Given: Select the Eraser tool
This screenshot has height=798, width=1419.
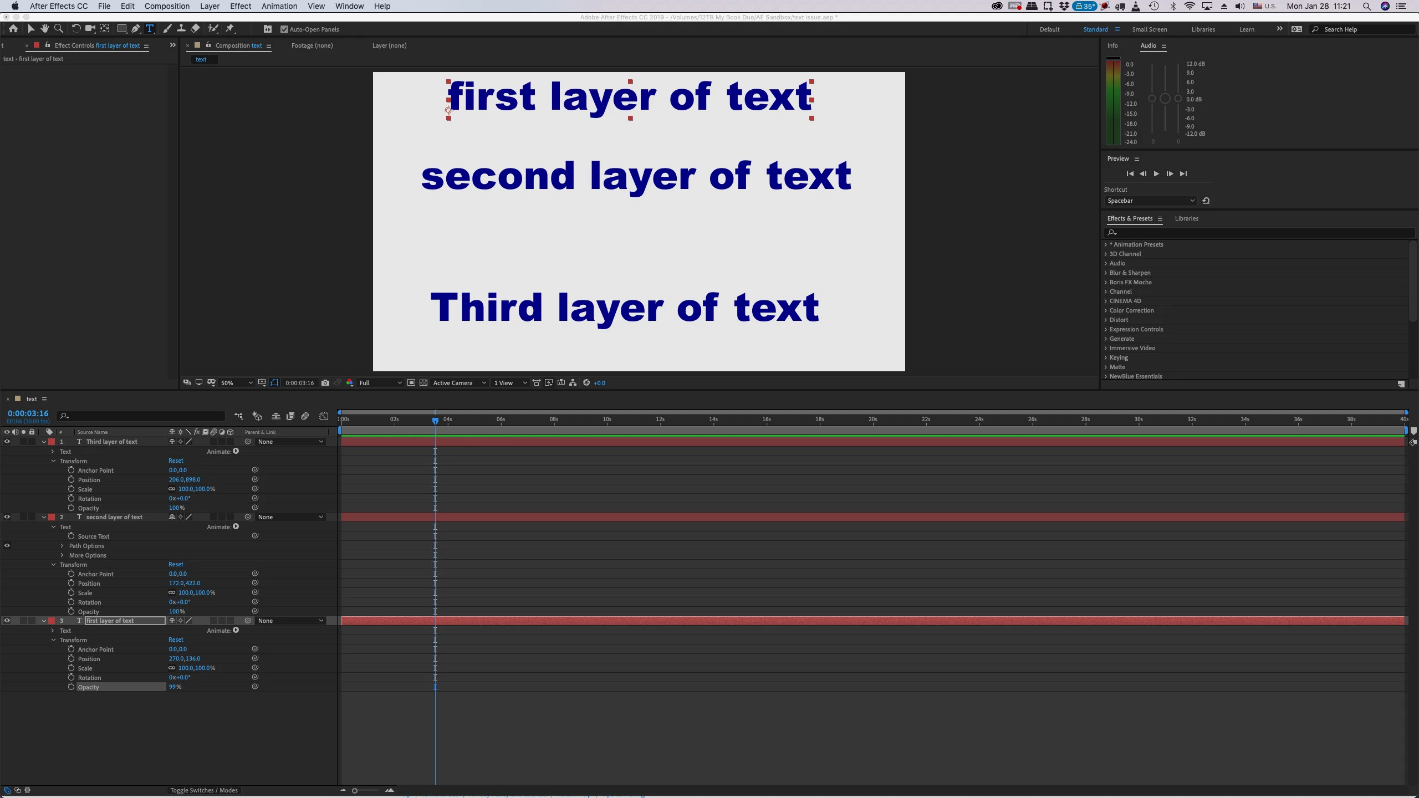Looking at the screenshot, I should 195,29.
